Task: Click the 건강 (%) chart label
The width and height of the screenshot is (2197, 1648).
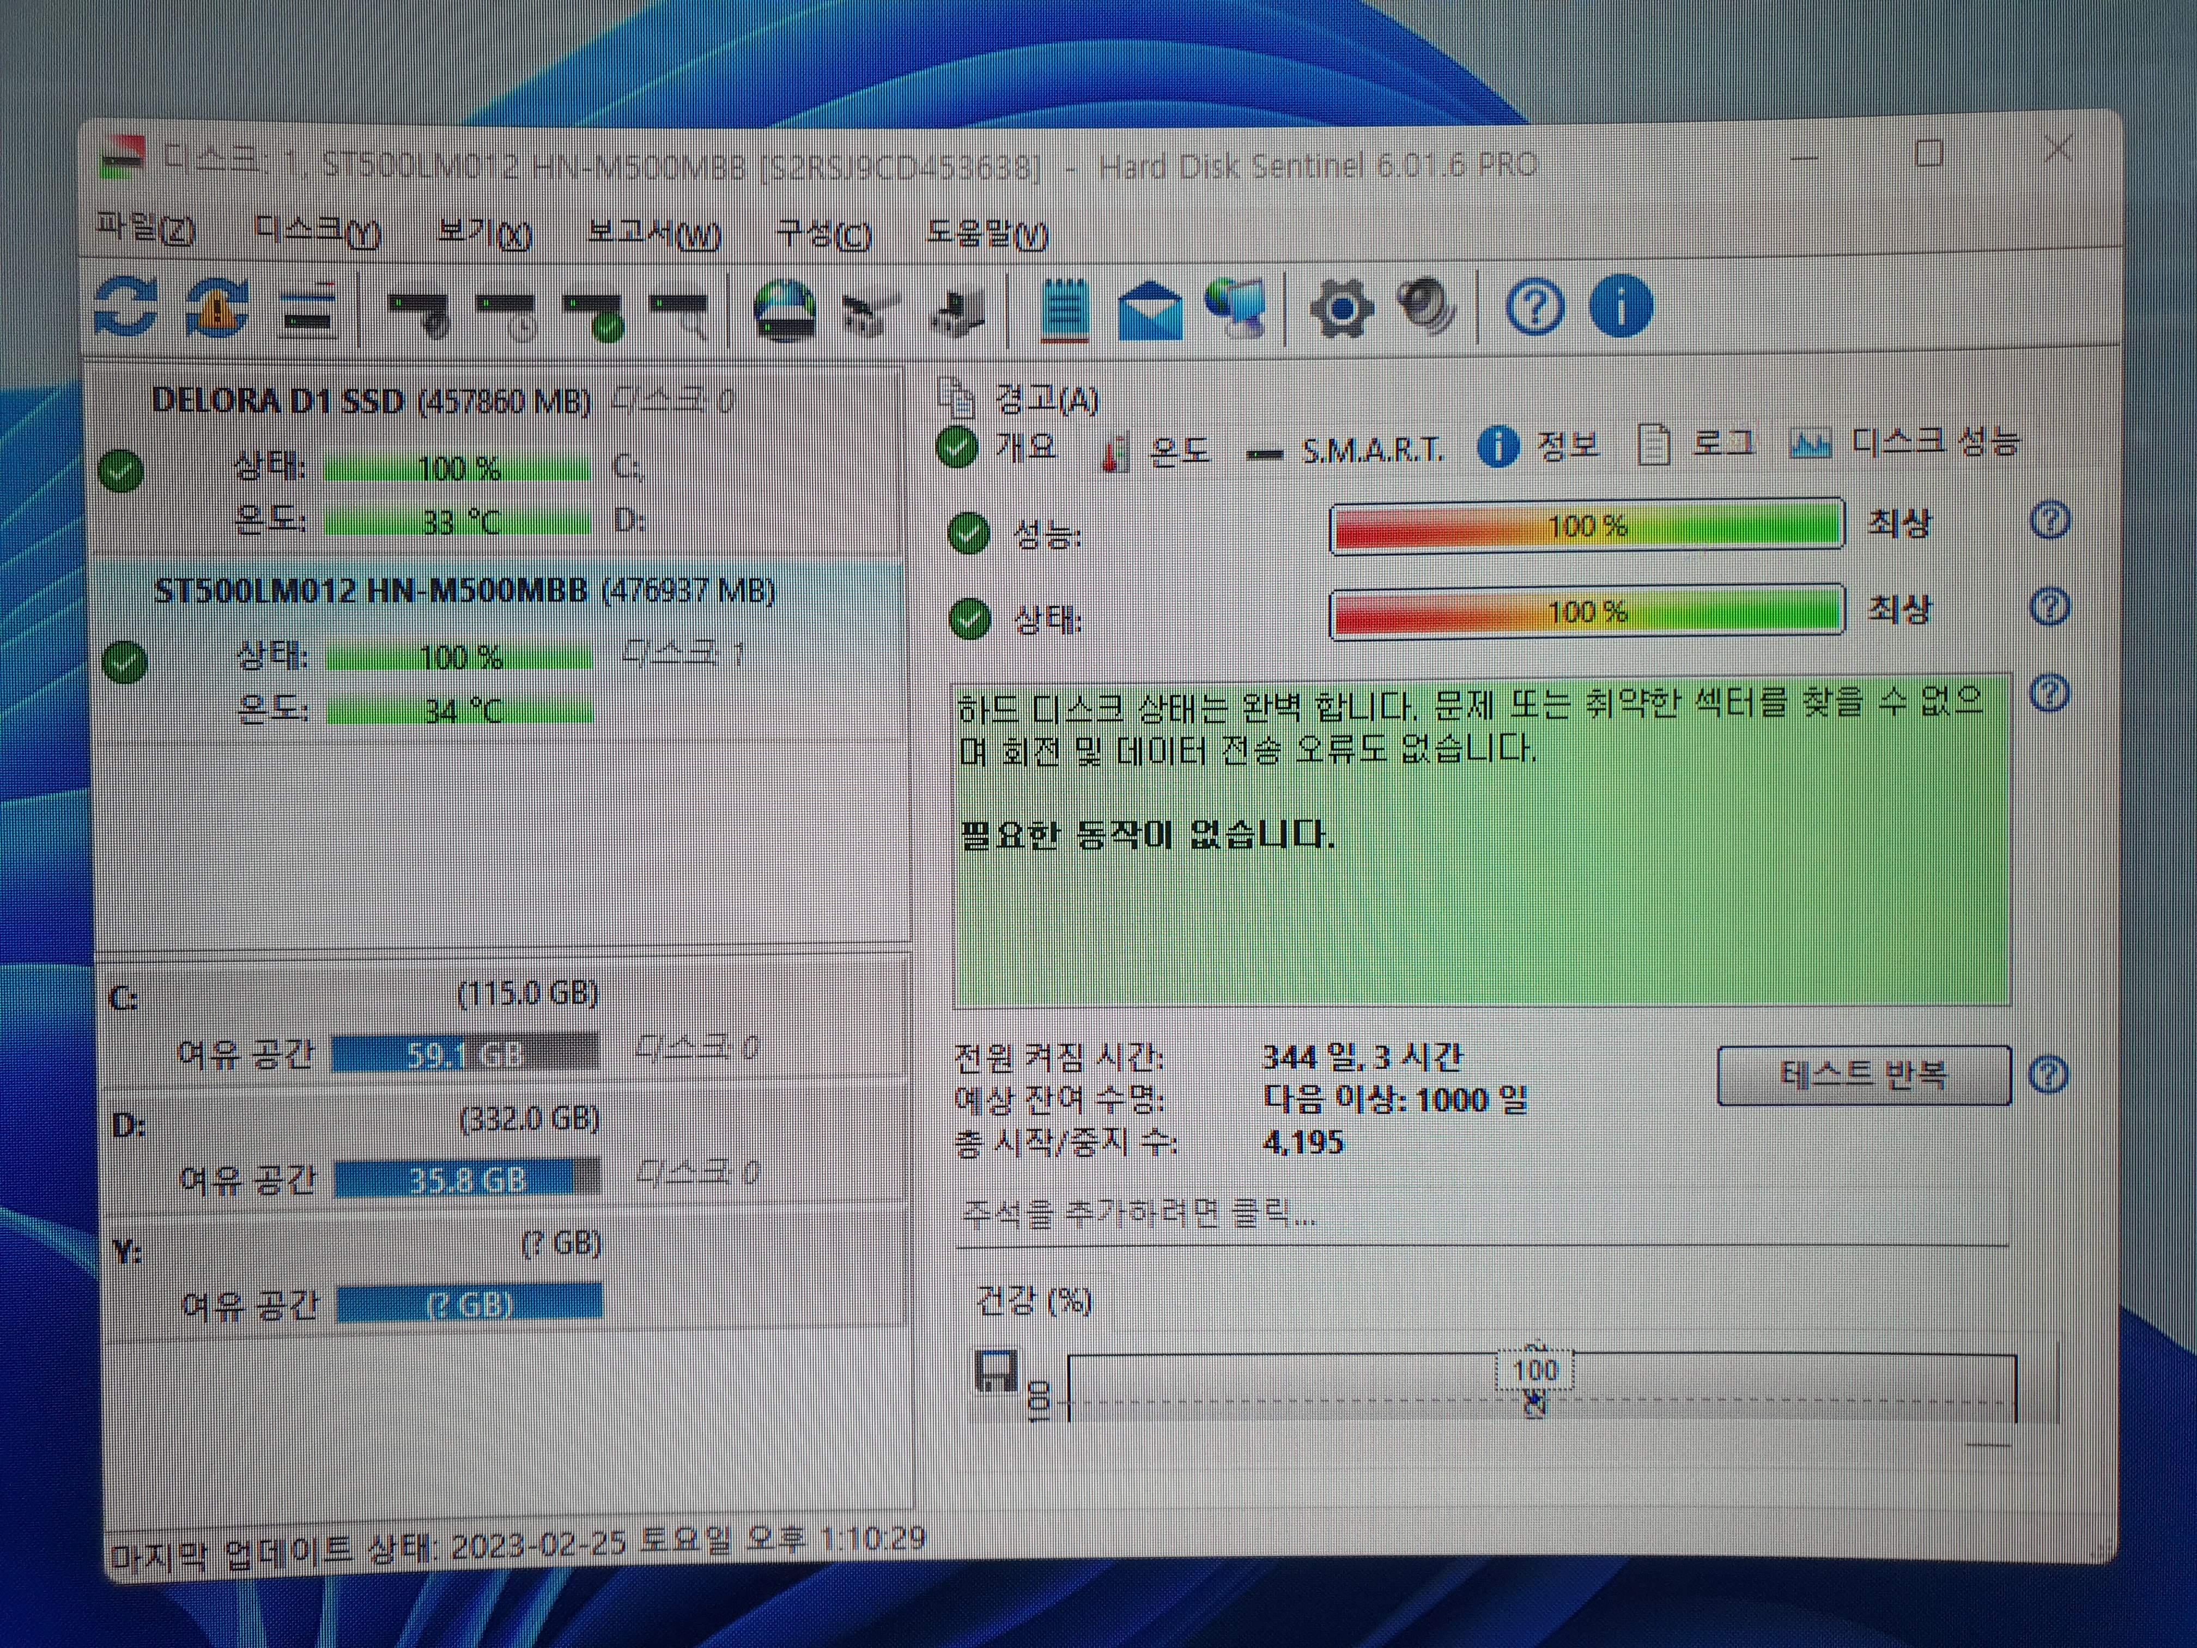Action: point(1034,1299)
